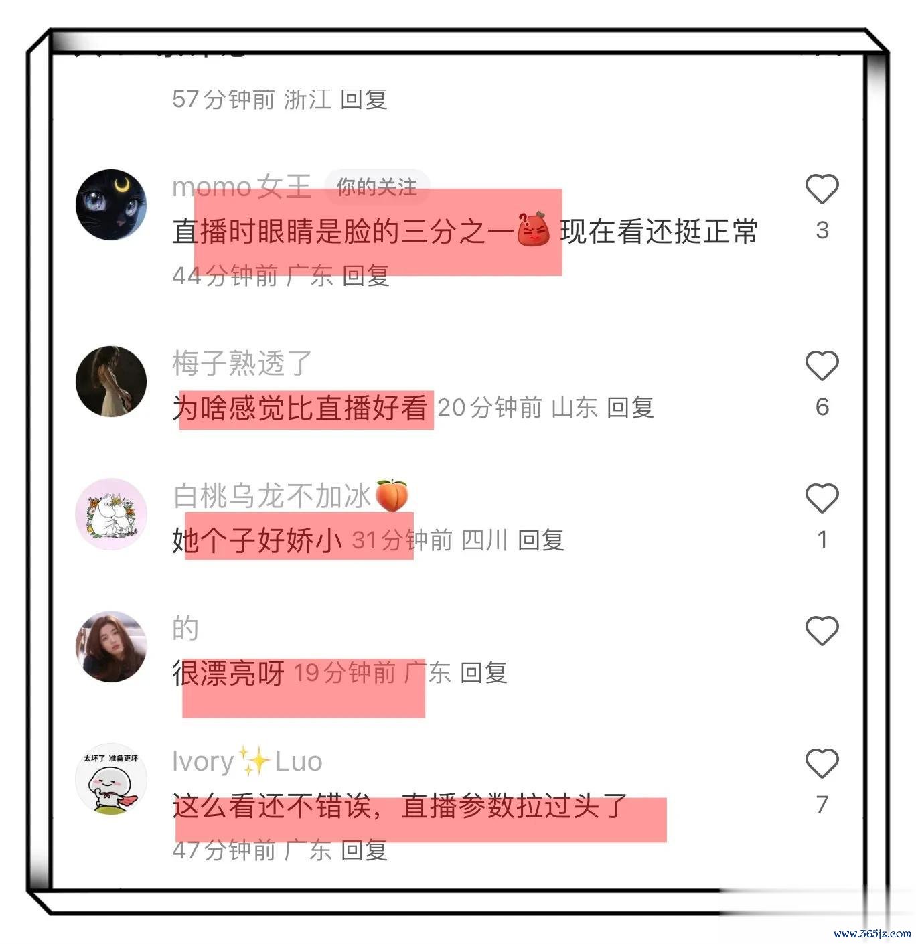
Task: Like the 很漂亮呀 comment heart icon
Action: pos(822,631)
